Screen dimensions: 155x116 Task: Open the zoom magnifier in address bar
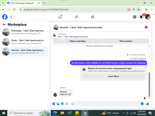click(134, 10)
